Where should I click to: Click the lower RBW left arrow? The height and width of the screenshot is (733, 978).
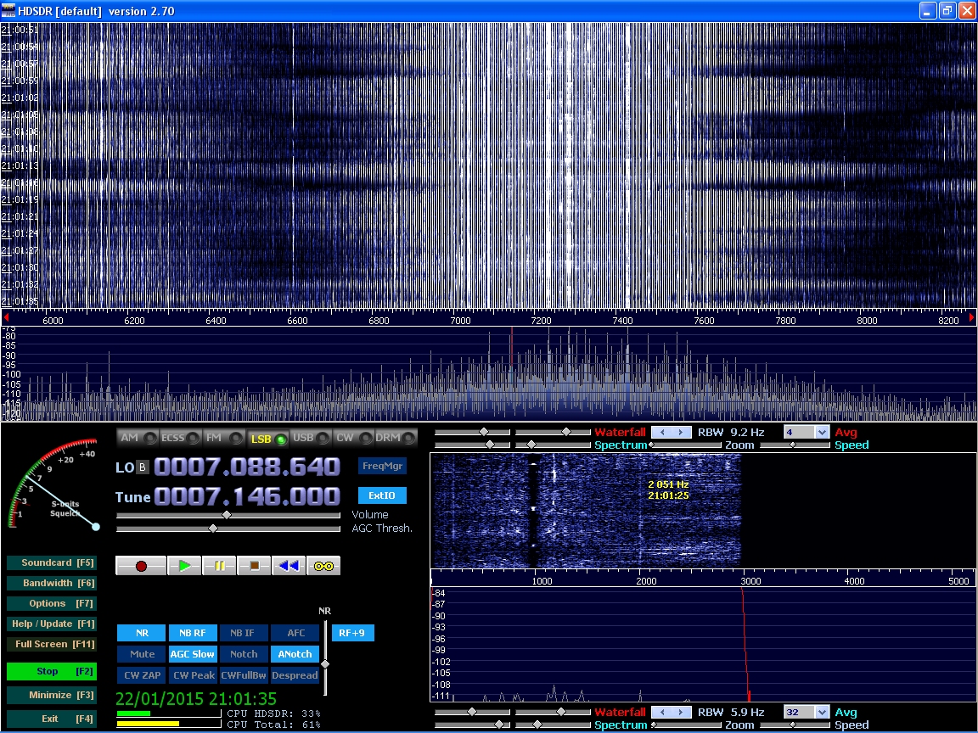pyautogui.click(x=662, y=712)
